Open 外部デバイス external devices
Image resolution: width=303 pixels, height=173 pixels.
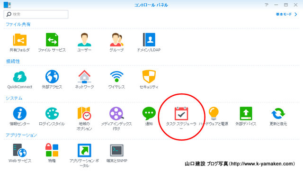(x=246, y=114)
